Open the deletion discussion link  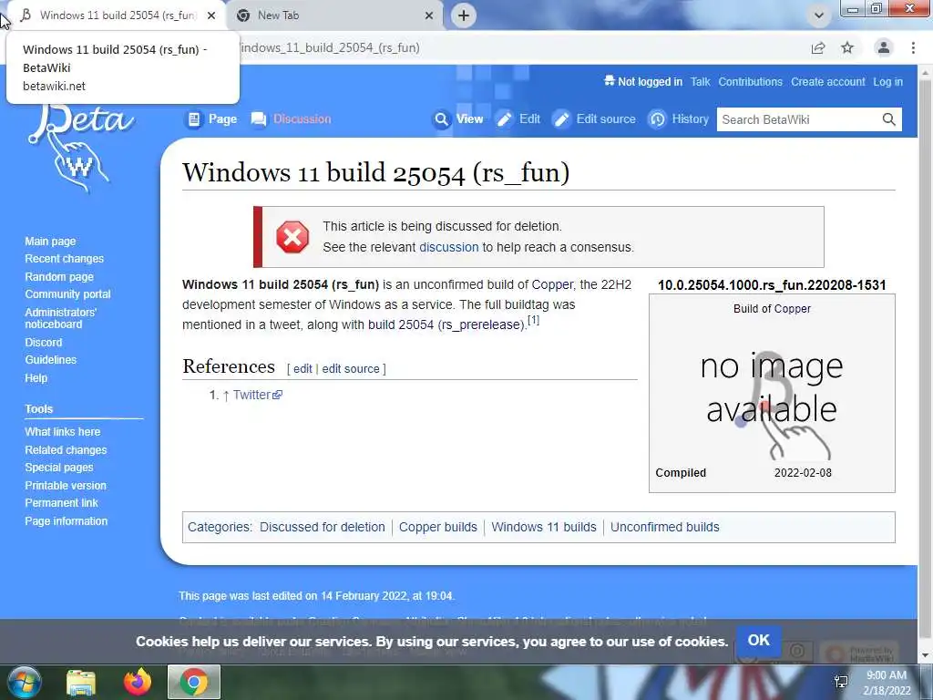448,247
